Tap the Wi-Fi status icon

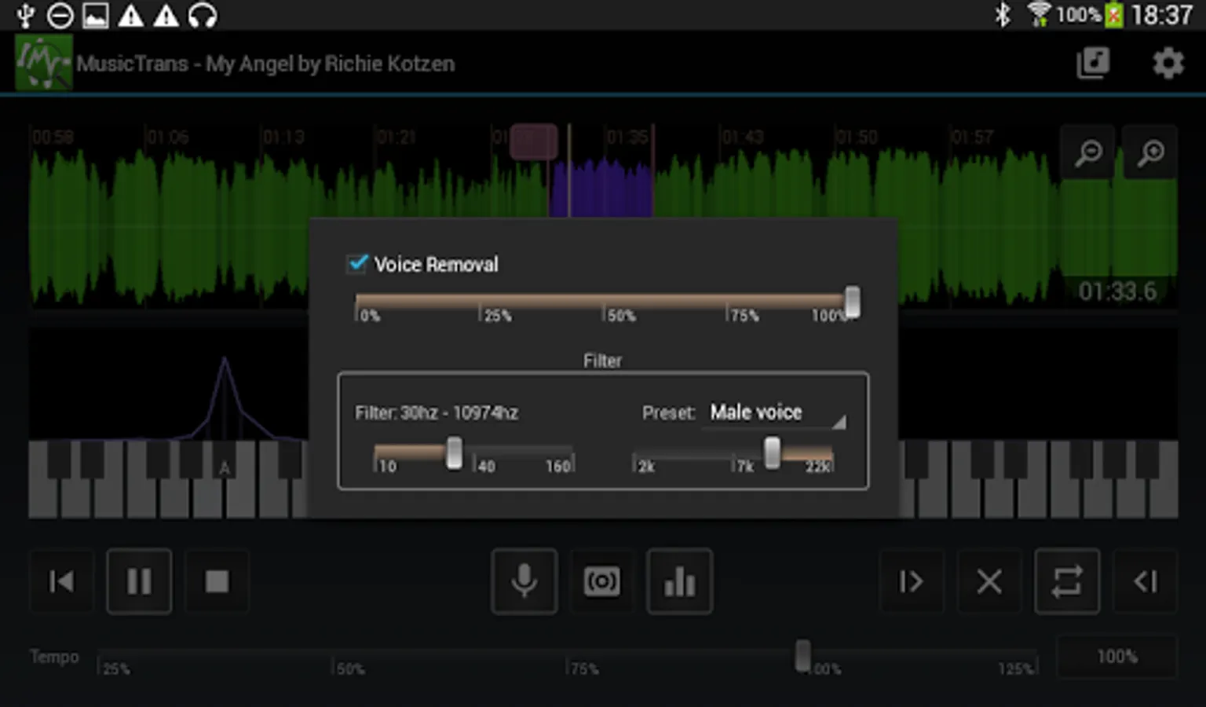pyautogui.click(x=1039, y=15)
